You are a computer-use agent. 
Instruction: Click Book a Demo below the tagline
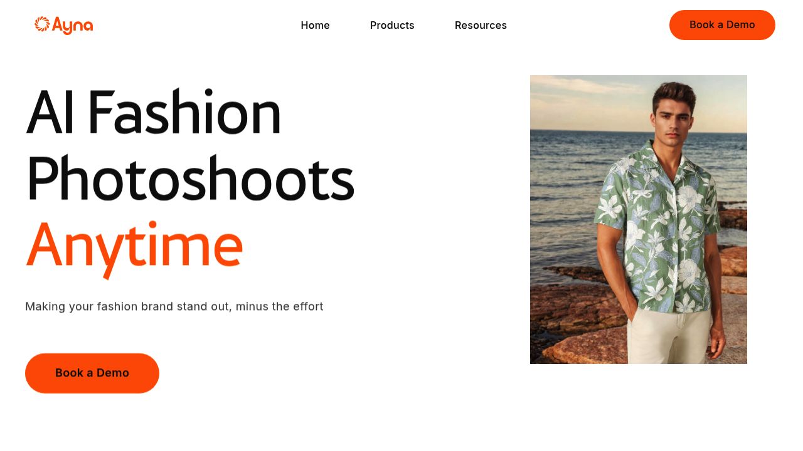click(92, 373)
